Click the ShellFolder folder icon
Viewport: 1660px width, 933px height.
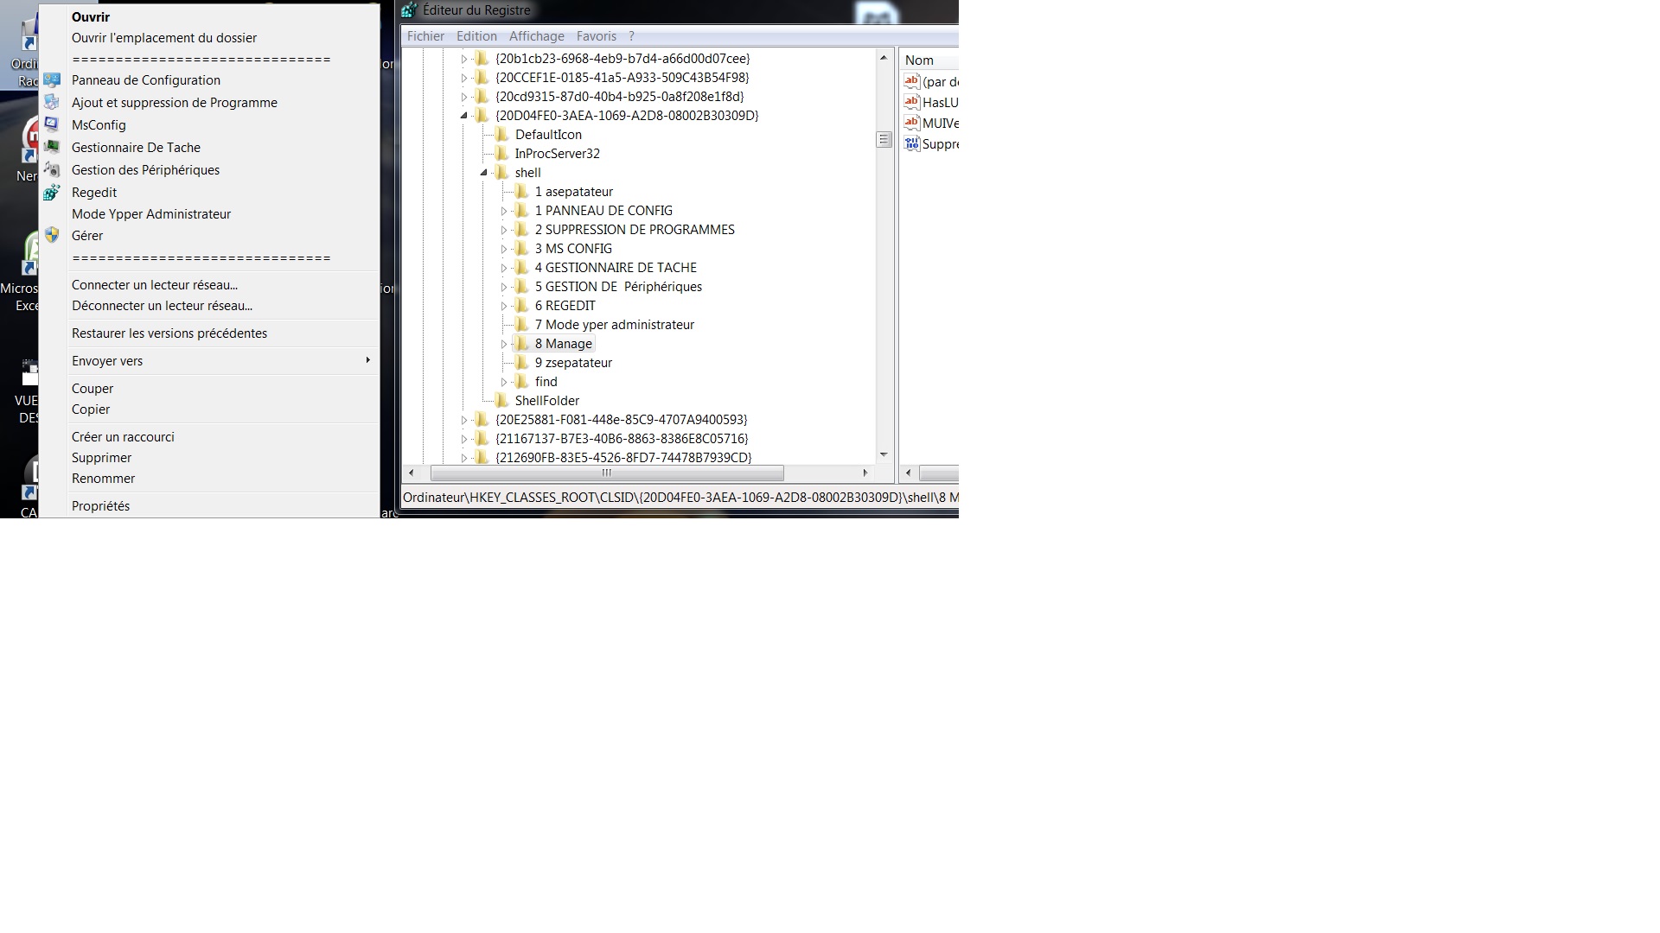501,401
